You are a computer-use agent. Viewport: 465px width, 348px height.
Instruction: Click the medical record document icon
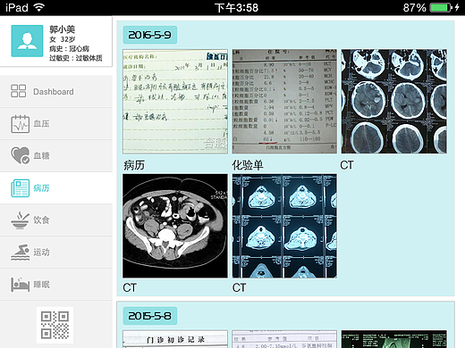click(x=20, y=188)
